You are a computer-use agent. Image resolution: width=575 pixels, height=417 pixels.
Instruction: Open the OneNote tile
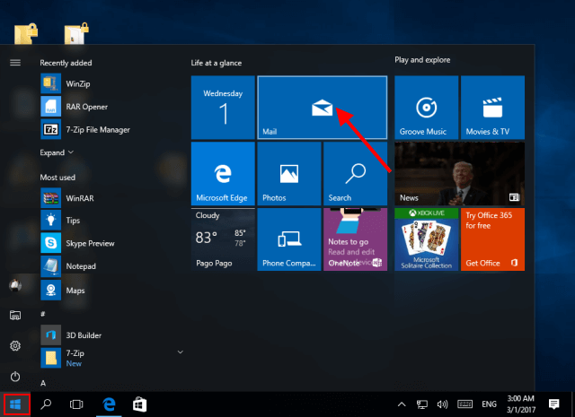click(355, 239)
